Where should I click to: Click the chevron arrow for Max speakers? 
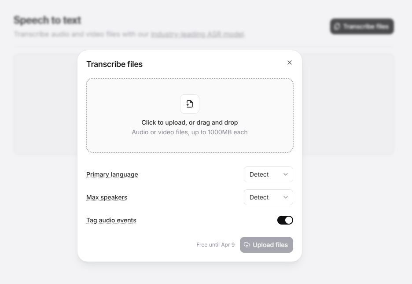(x=285, y=197)
